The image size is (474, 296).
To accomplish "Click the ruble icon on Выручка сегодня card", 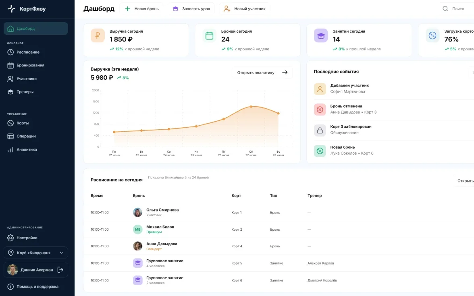I will pyautogui.click(x=98, y=35).
